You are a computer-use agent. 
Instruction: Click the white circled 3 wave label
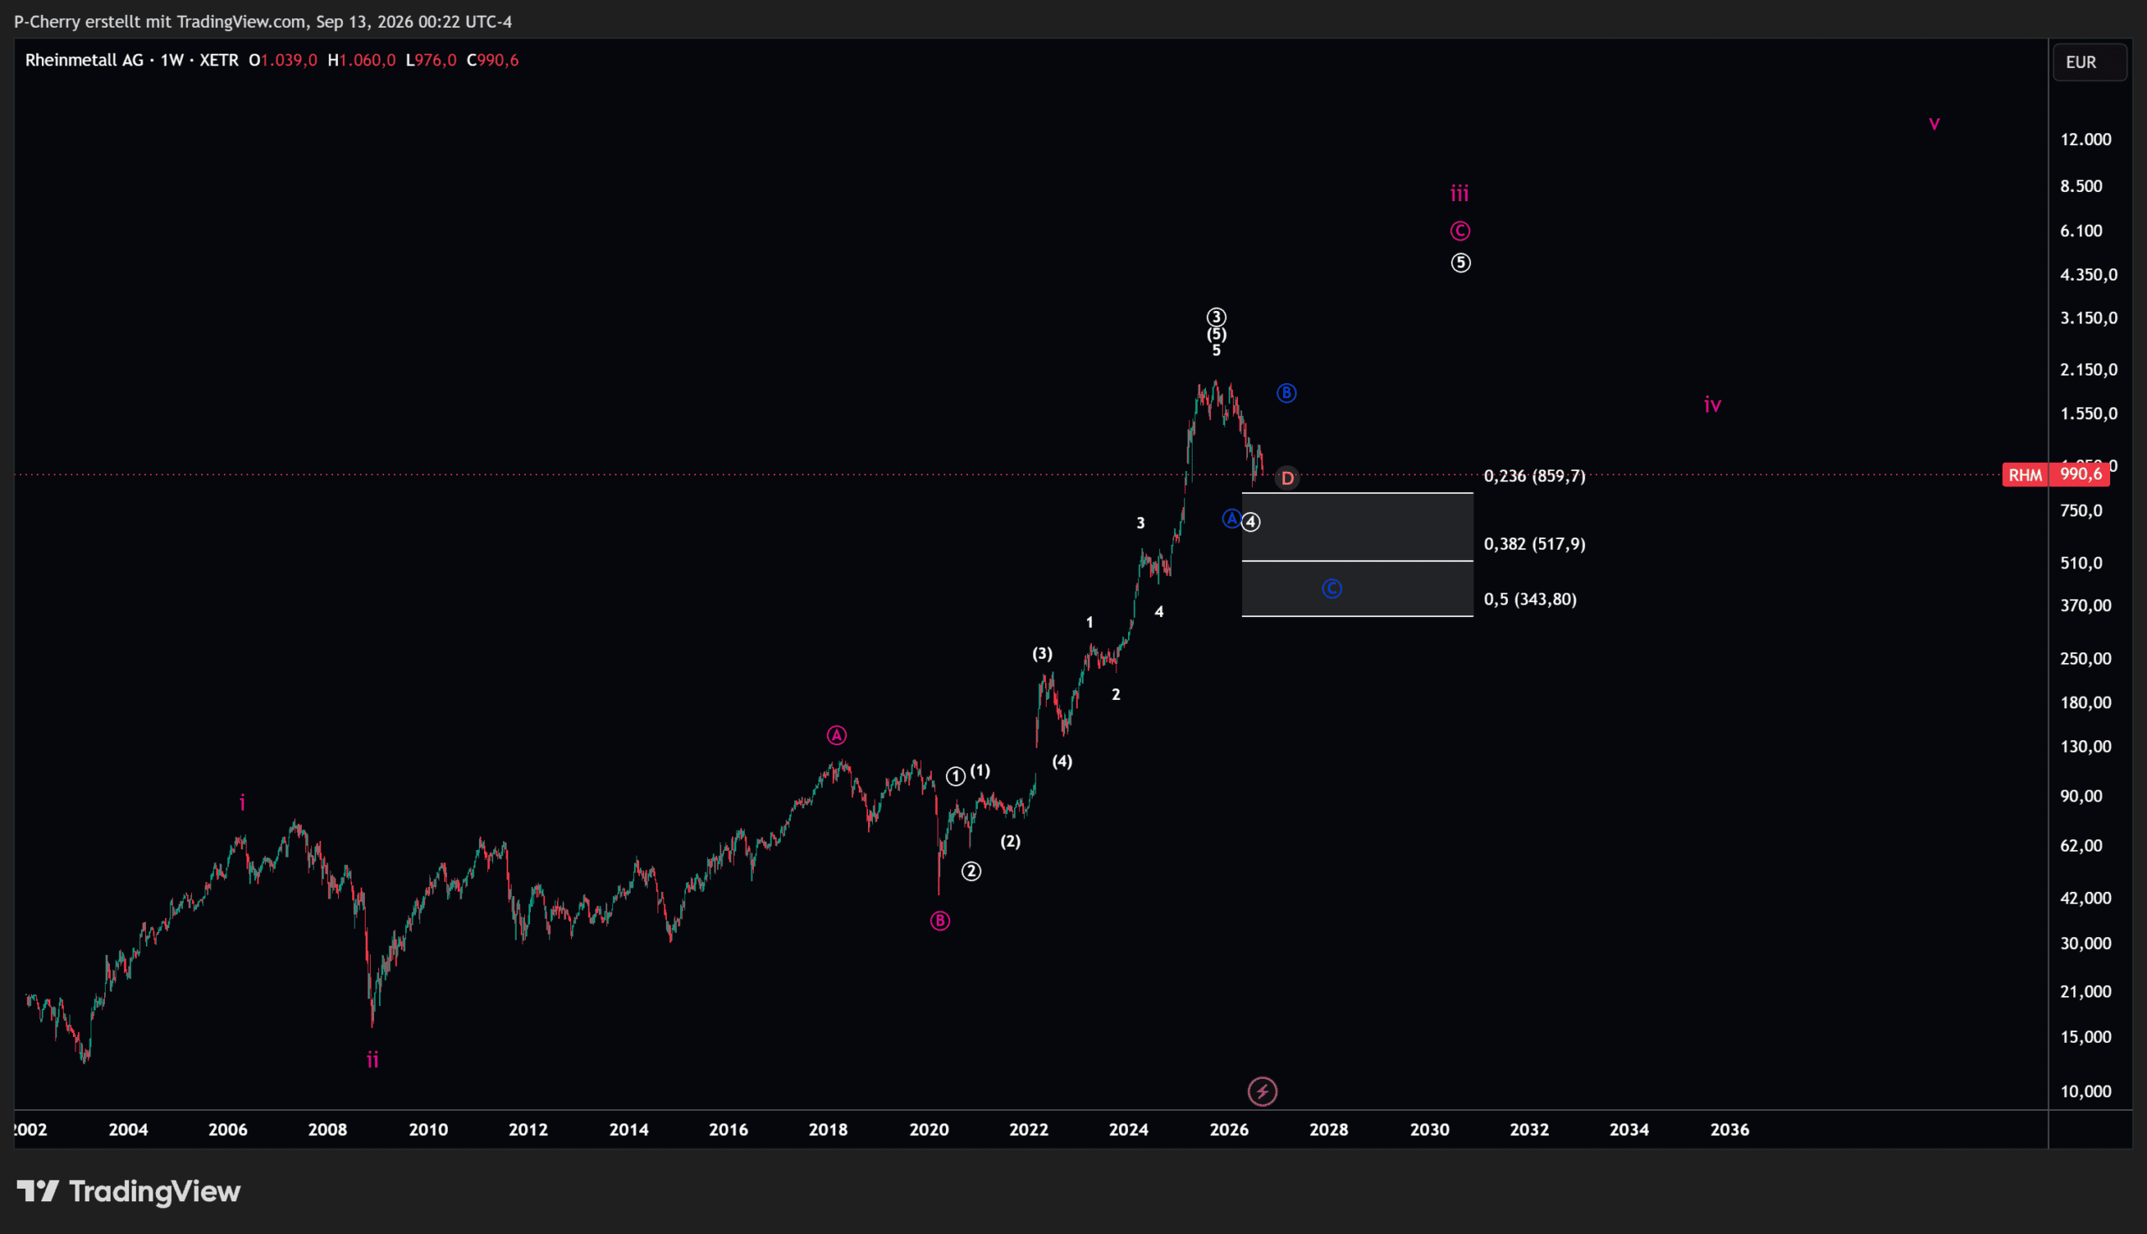[1216, 316]
